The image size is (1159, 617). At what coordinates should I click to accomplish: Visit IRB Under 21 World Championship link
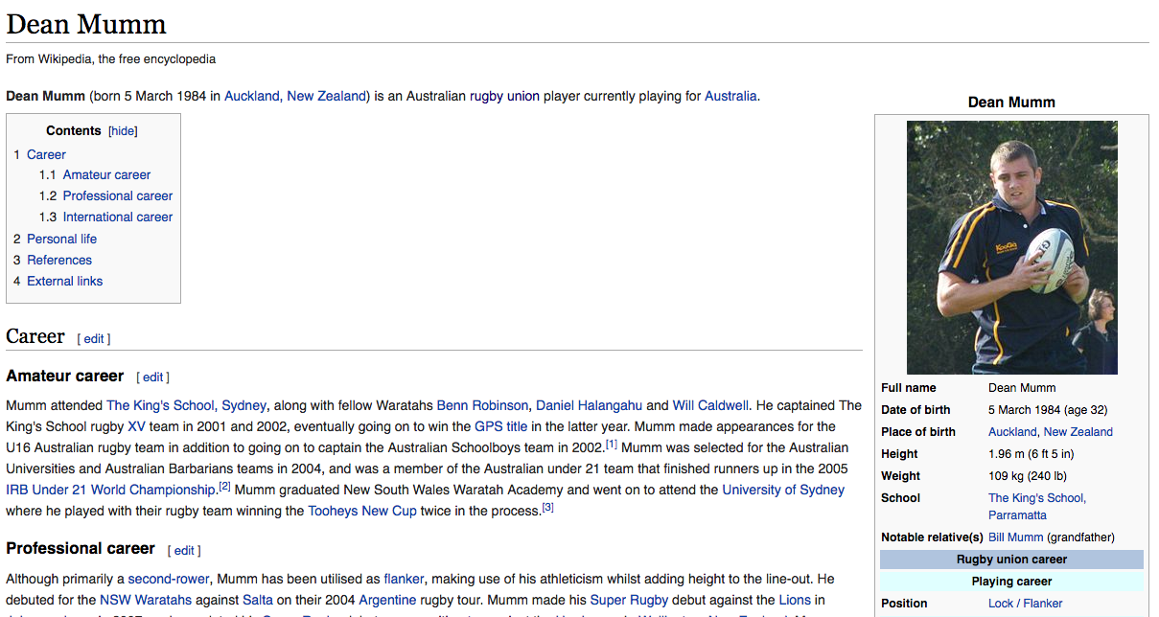coord(110,490)
